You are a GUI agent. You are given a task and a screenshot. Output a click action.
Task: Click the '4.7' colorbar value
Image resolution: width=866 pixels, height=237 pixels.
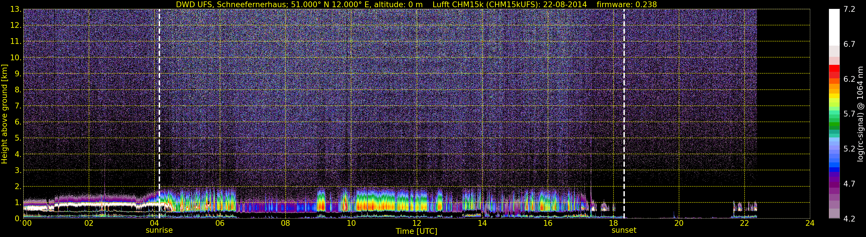[x=849, y=184]
